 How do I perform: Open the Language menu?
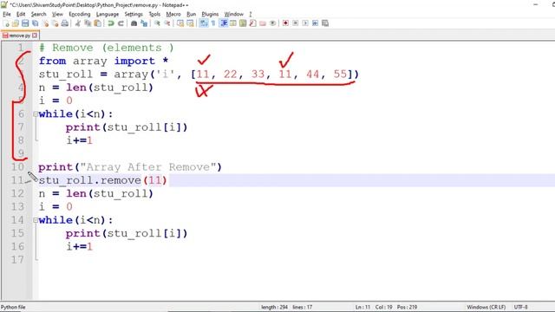(x=108, y=14)
